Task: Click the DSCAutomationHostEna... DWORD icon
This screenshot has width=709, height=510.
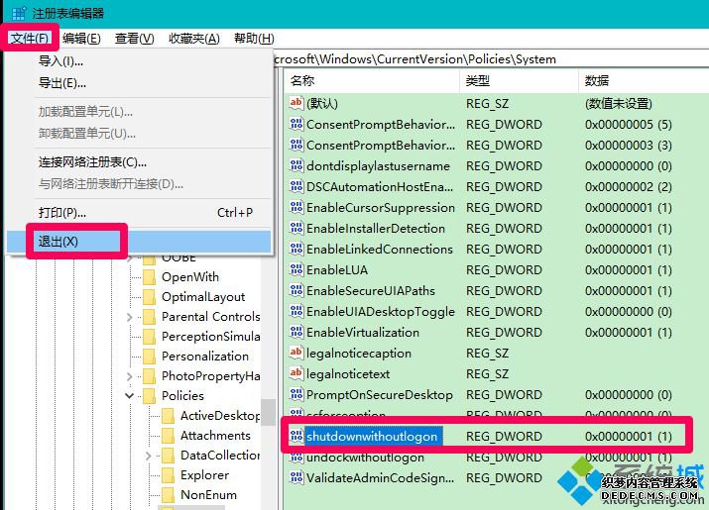Action: click(x=296, y=186)
